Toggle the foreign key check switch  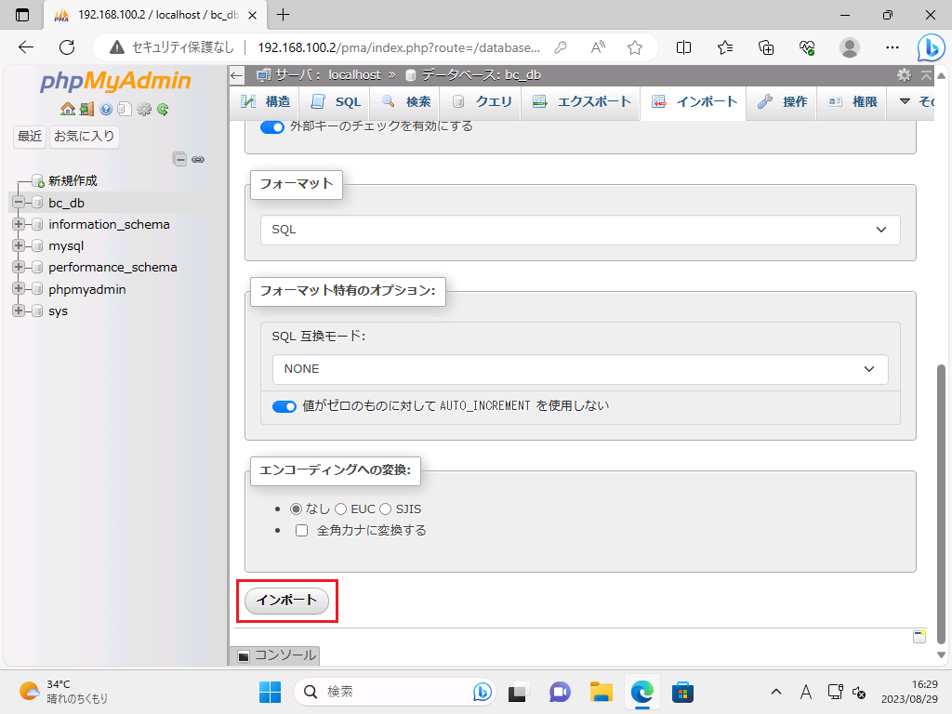pos(271,126)
